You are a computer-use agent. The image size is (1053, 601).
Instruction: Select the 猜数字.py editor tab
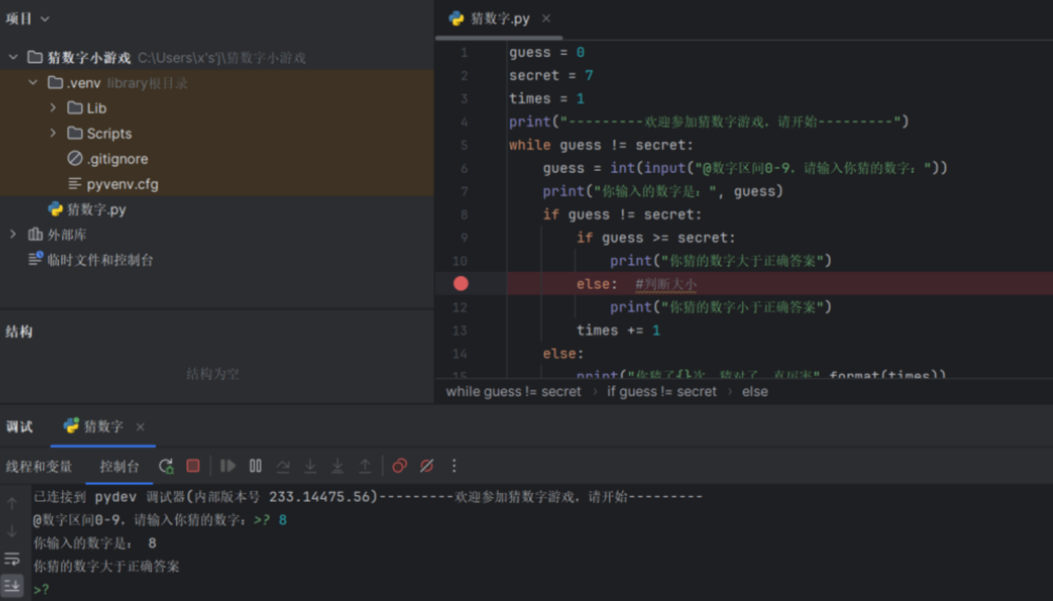(x=499, y=19)
